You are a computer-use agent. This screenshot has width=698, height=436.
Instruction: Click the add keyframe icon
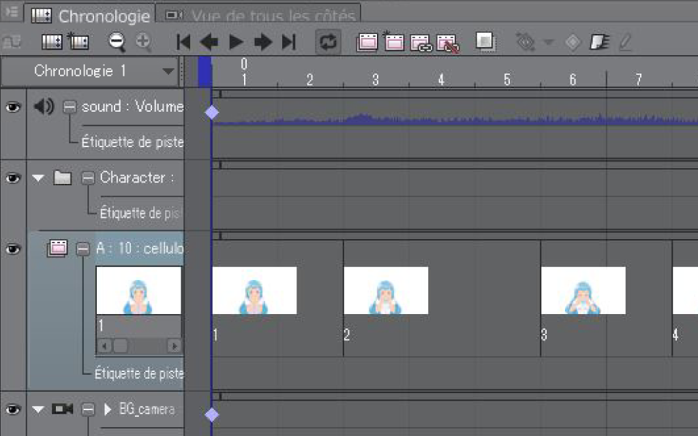click(526, 42)
